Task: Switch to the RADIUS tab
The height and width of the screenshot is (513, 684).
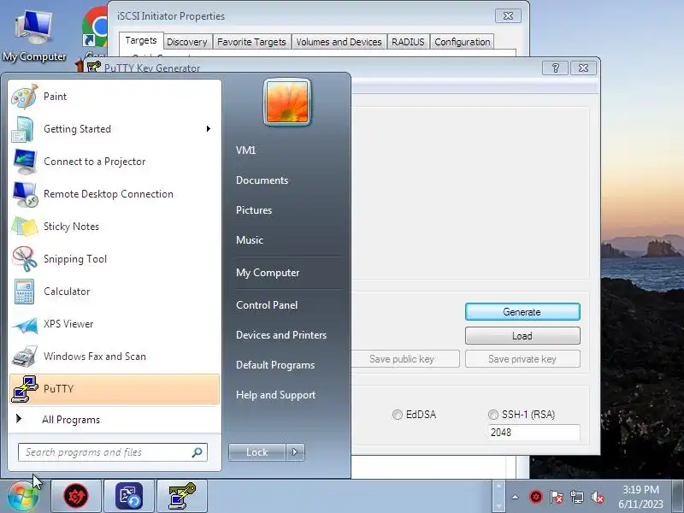Action: (408, 42)
